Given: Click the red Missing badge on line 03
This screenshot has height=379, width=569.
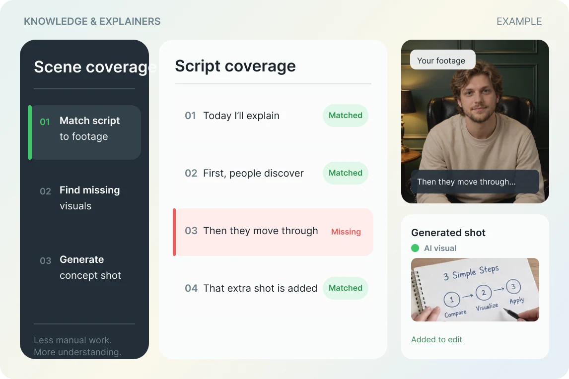Looking at the screenshot, I should (346, 232).
